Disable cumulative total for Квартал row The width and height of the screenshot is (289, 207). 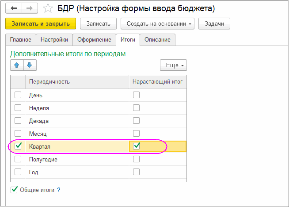coord(137,146)
